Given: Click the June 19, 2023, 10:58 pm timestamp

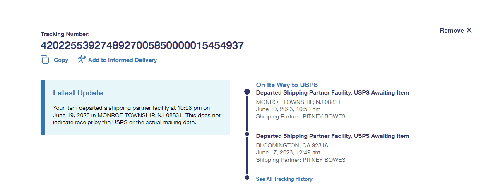Looking at the screenshot, I should pos(288,109).
